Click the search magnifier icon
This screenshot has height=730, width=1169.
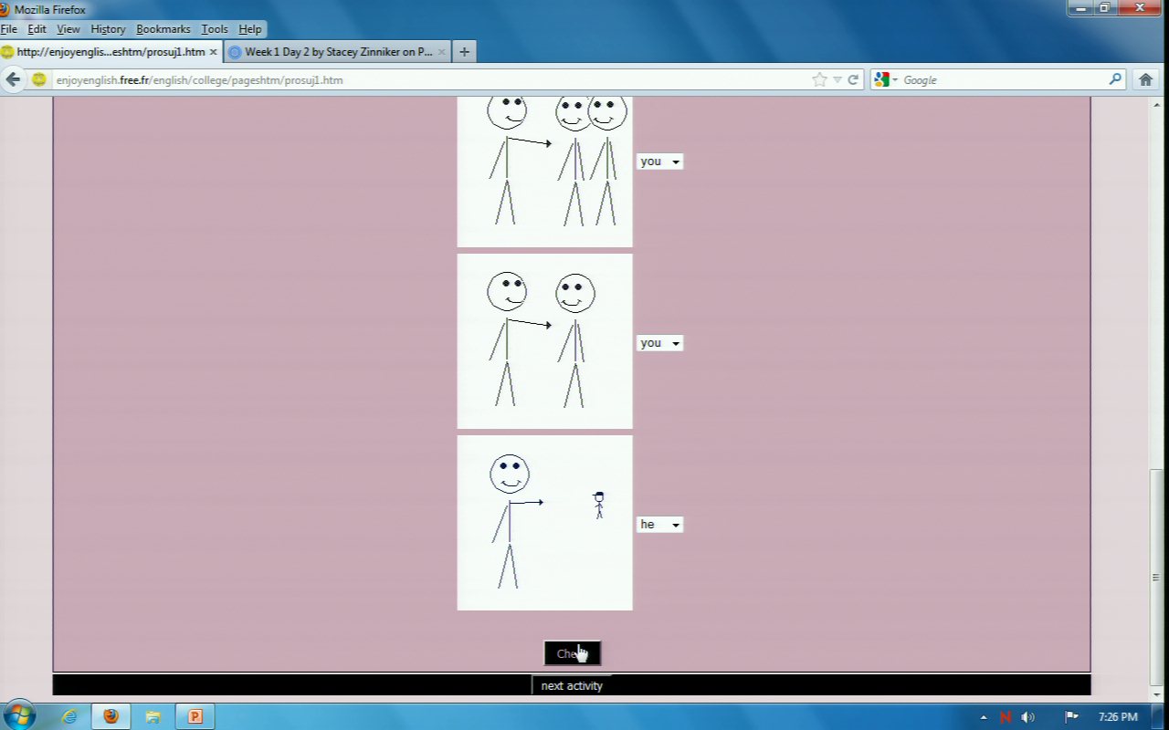tap(1115, 79)
